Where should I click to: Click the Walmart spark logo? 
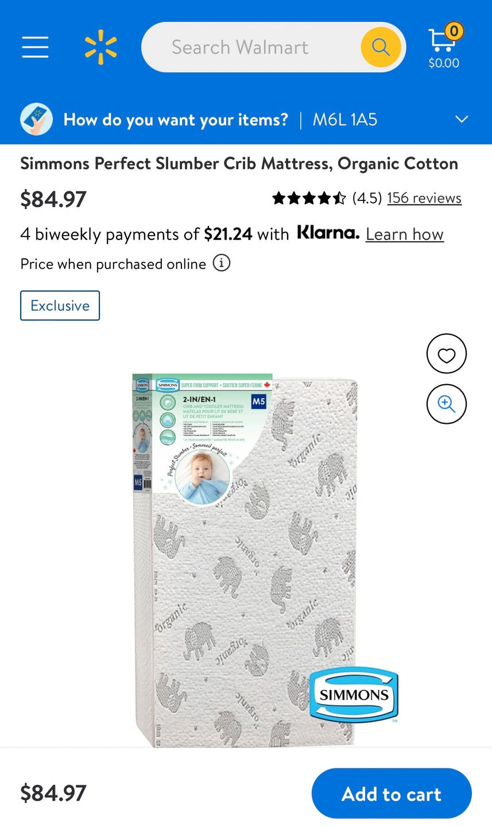coord(100,48)
